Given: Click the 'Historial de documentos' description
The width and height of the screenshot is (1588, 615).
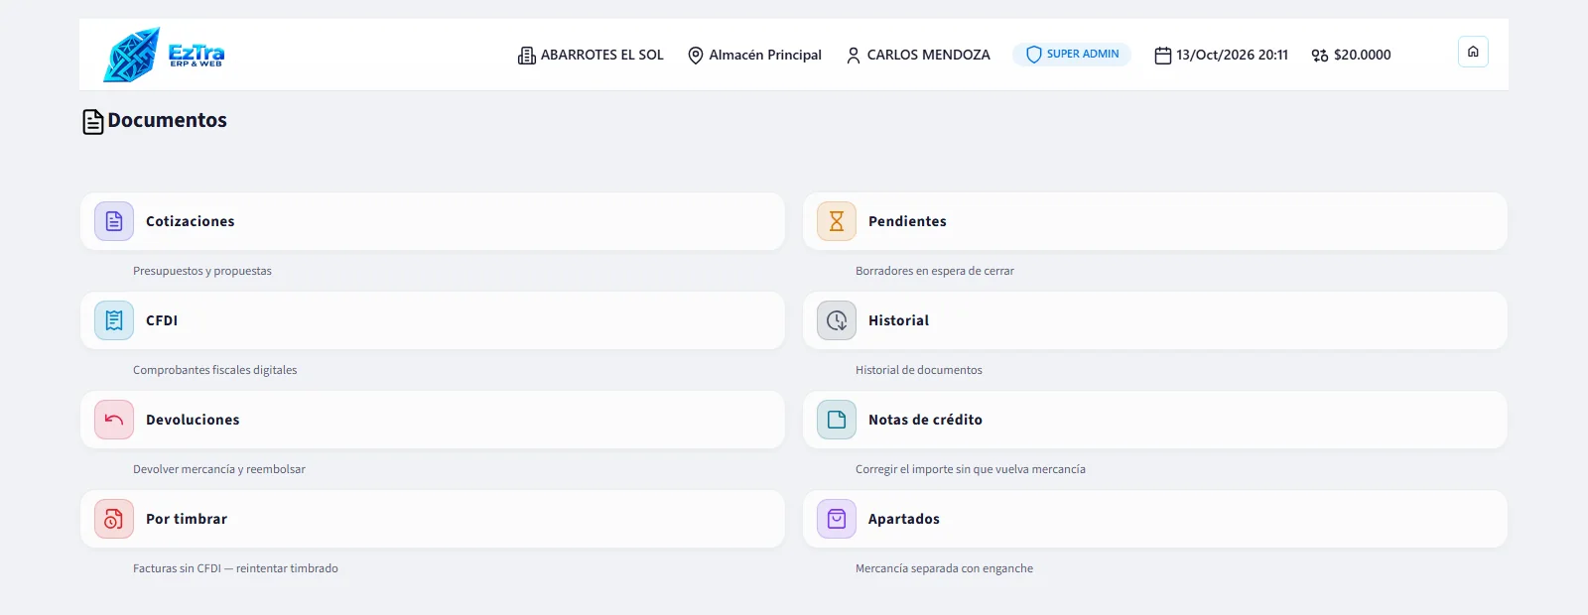Looking at the screenshot, I should click(919, 370).
